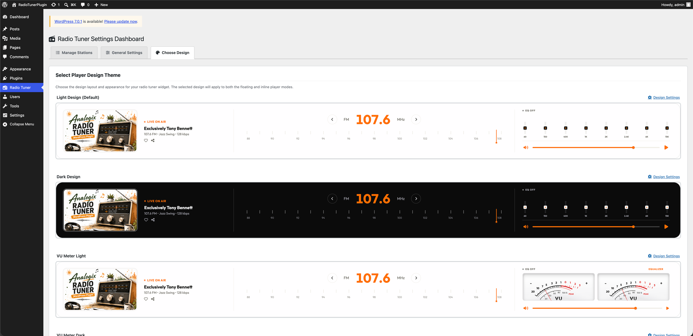Viewport: 693px width, 336px height.
Task: Mute volume speaker icon in Light Design
Action: [x=526, y=147]
